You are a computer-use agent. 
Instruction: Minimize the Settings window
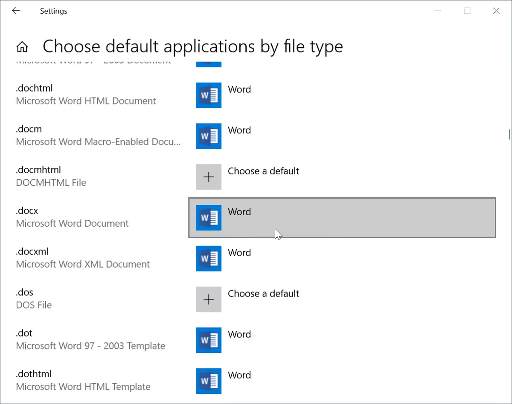437,11
